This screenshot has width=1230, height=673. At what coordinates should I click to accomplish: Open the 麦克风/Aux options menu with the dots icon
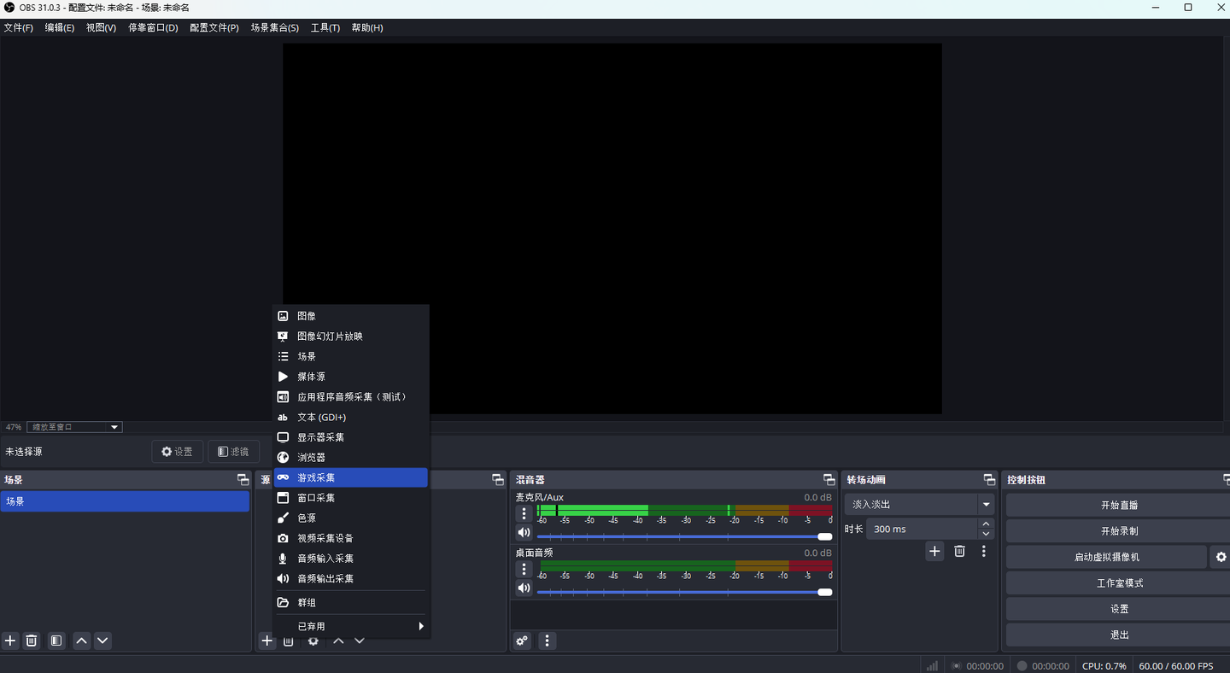coord(524,512)
